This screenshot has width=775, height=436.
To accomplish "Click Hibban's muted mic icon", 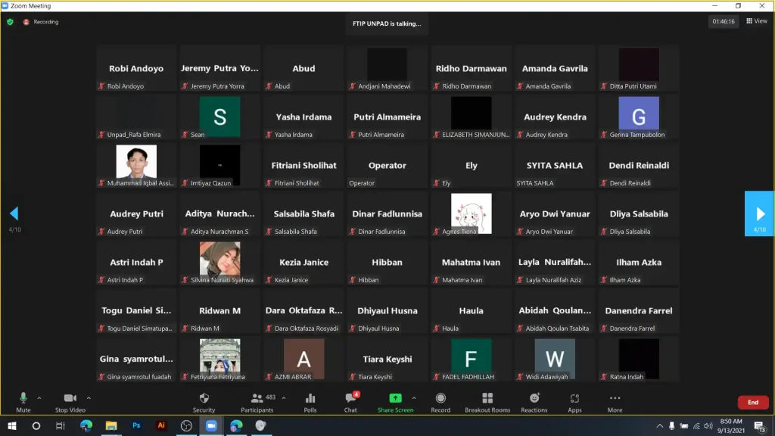I will coord(353,280).
